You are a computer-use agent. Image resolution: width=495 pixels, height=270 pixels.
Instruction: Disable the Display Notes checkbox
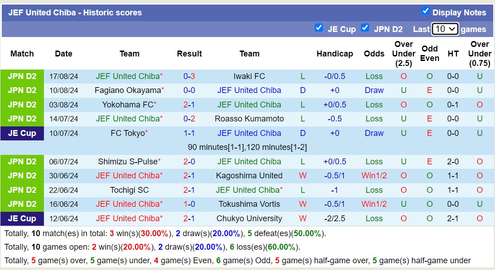click(425, 12)
